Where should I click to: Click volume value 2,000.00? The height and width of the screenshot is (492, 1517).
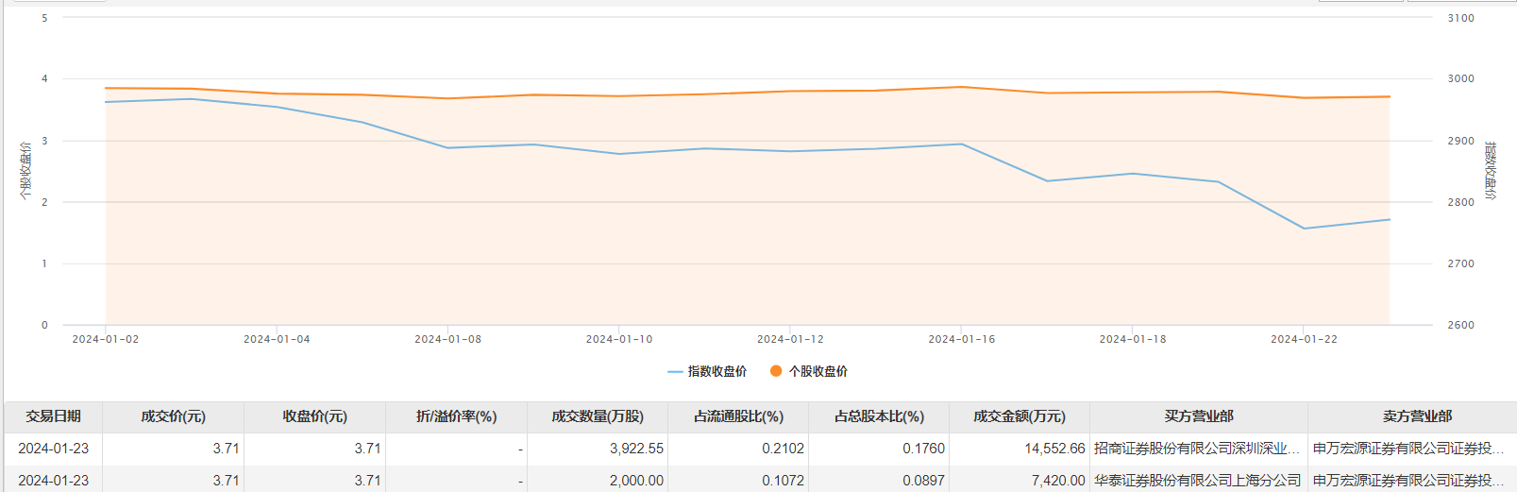pyautogui.click(x=636, y=481)
